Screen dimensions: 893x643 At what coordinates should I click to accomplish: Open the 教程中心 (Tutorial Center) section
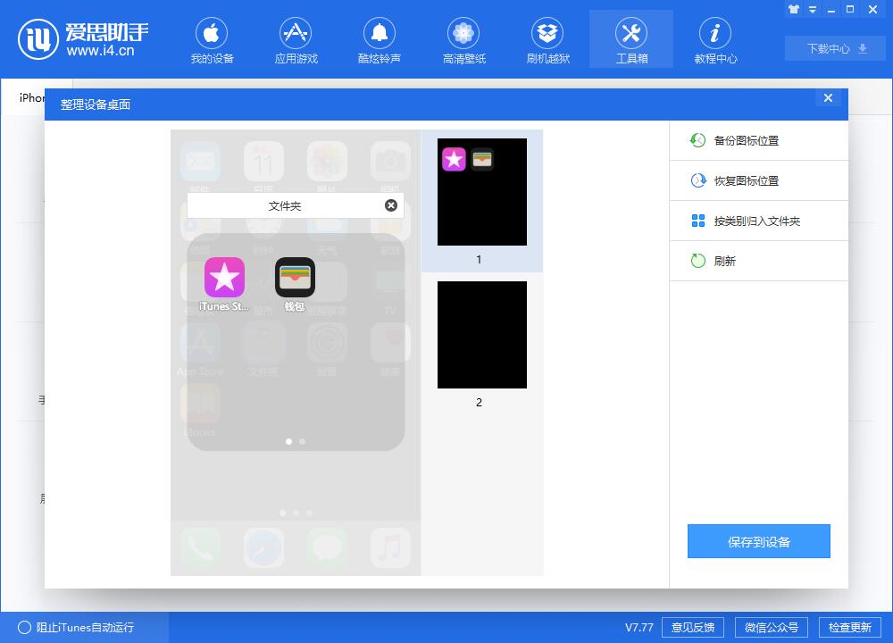click(x=714, y=38)
